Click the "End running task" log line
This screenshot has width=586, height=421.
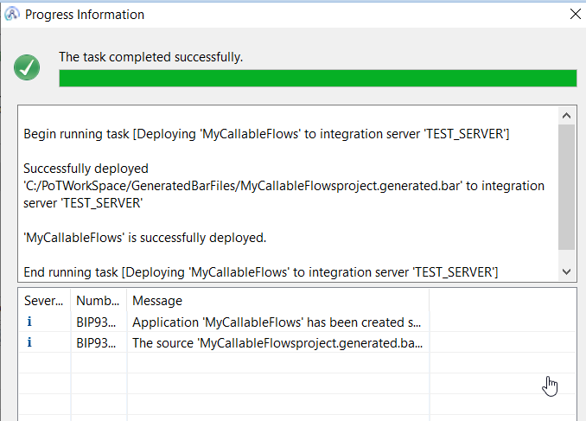point(260,271)
